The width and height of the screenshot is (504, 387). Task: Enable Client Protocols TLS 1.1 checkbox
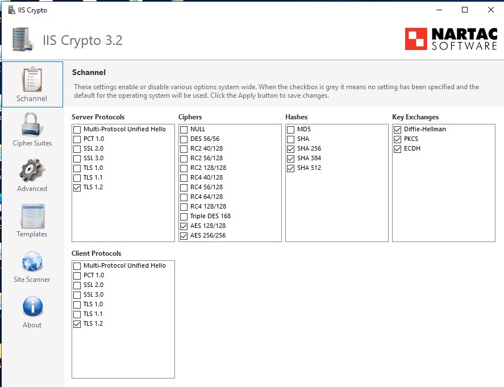pos(77,314)
